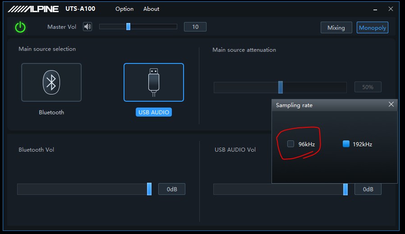Close the Sampling rate dialog
This screenshot has height=234, width=405.
pyautogui.click(x=391, y=104)
